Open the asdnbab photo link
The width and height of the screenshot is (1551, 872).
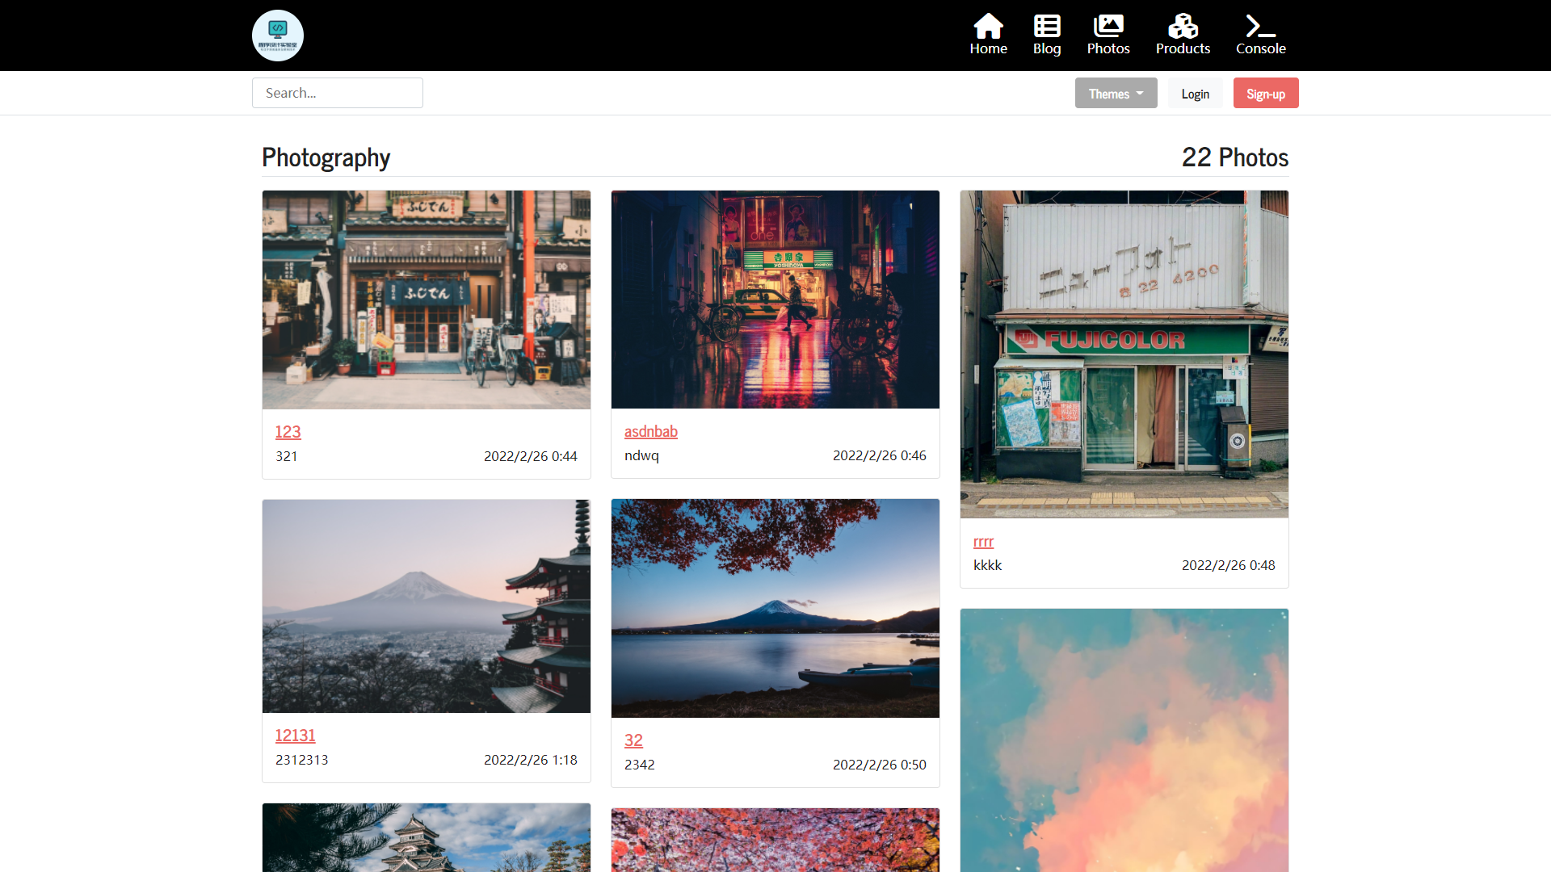pos(650,432)
